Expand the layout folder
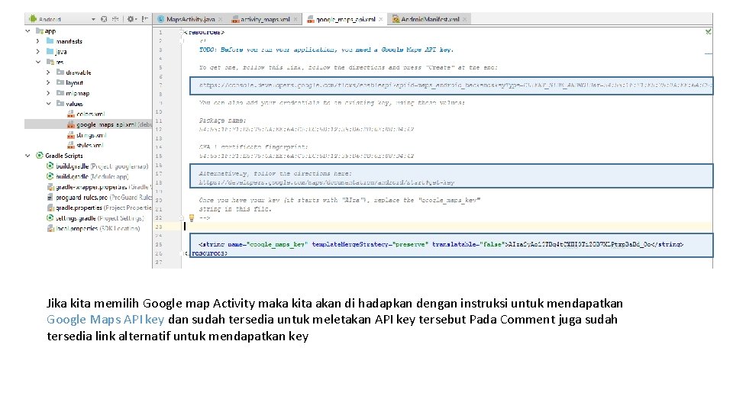The width and height of the screenshot is (733, 412). 48,82
